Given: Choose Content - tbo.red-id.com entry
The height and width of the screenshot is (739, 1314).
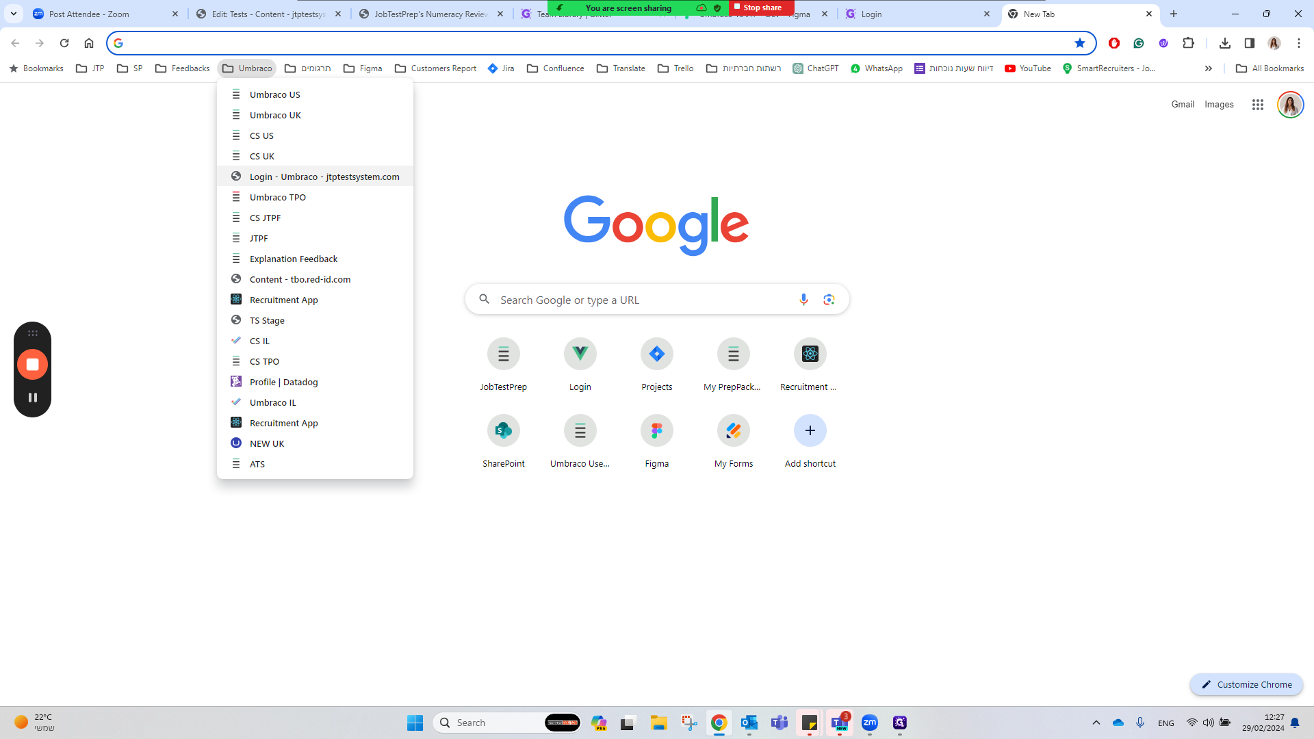Looking at the screenshot, I should pos(315,279).
